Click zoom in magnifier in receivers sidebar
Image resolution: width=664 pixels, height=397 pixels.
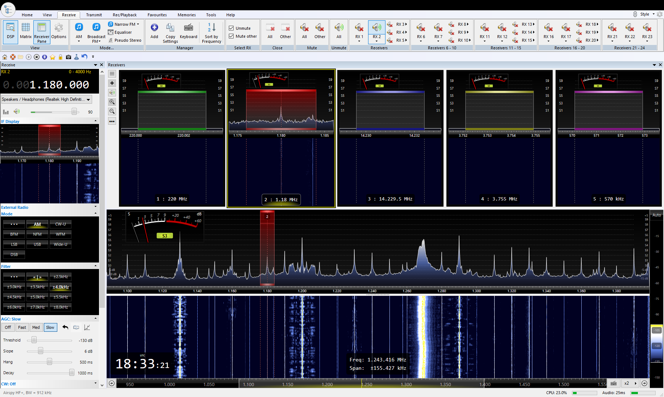coord(112,102)
